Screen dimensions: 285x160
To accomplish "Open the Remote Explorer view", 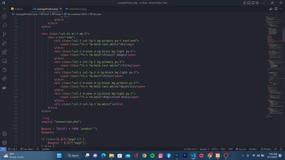I will coord(4,61).
